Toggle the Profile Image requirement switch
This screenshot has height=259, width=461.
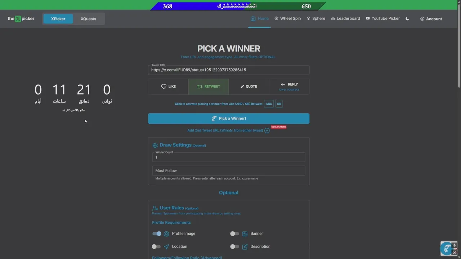coord(157,233)
